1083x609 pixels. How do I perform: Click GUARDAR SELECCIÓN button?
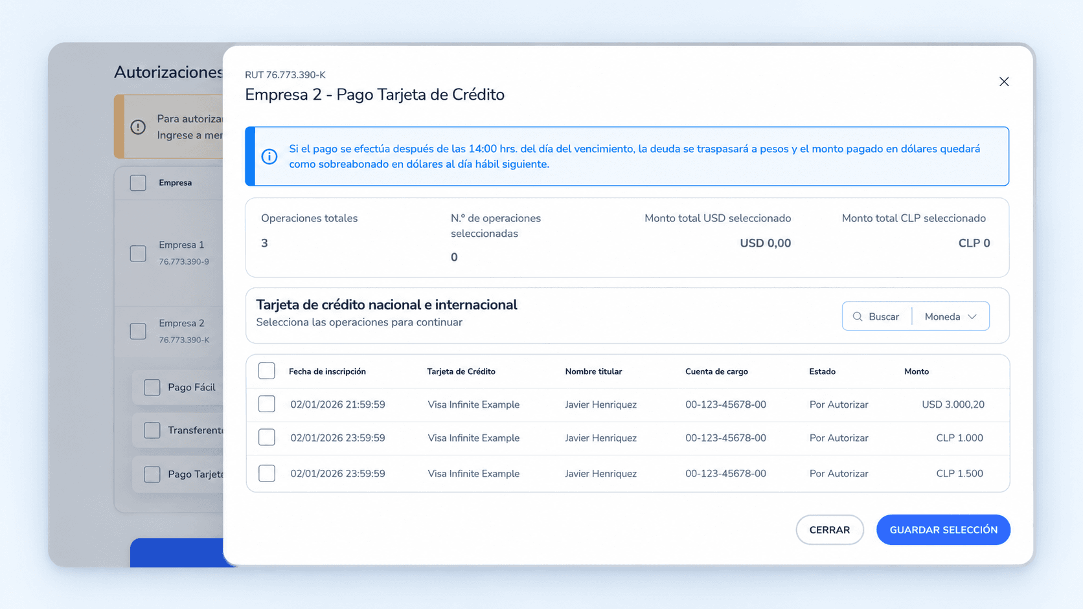click(943, 530)
